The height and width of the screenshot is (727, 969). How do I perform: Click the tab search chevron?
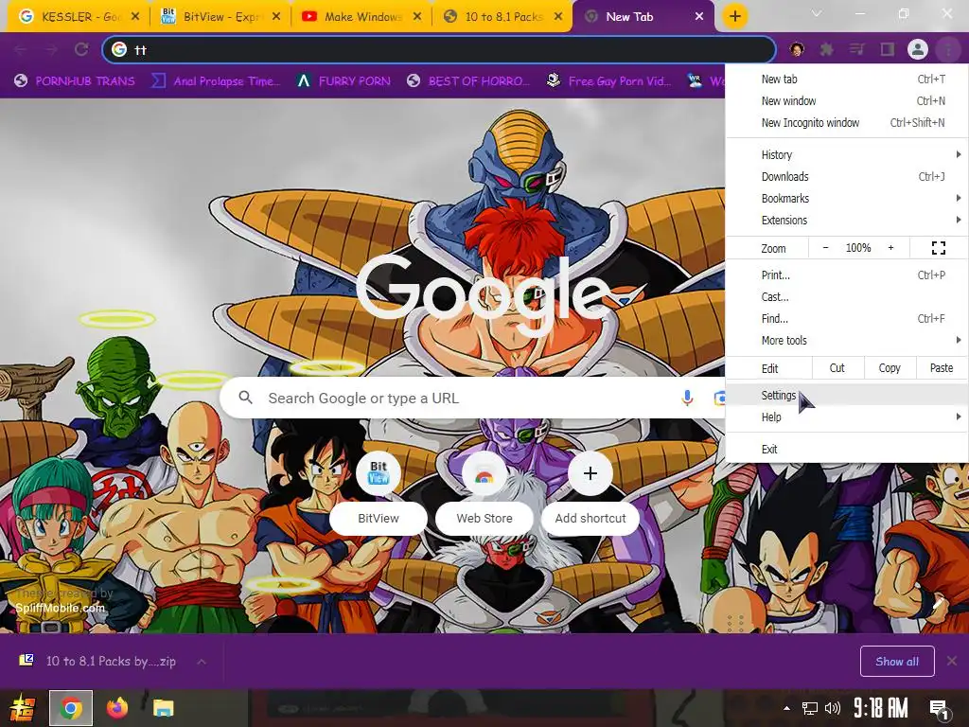(x=817, y=13)
